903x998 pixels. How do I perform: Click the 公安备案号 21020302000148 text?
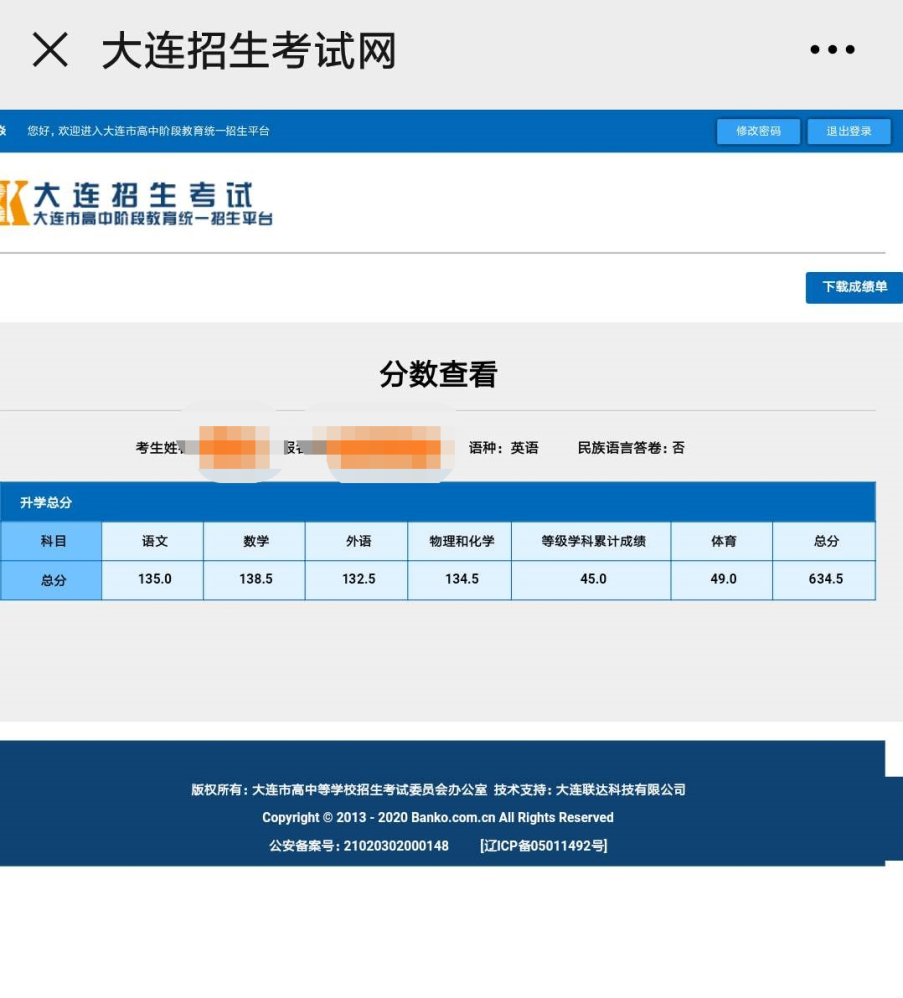(x=359, y=846)
